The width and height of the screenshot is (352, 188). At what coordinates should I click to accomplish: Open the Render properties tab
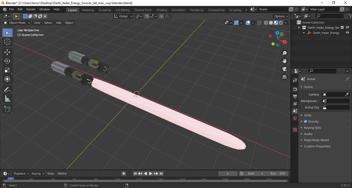295,89
